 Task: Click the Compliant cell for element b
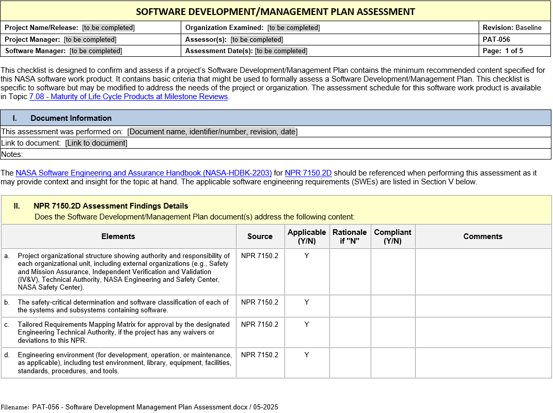(x=392, y=306)
